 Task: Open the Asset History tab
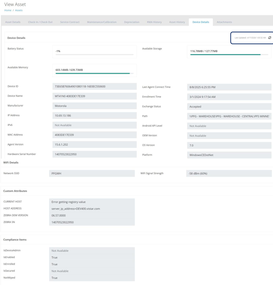click(x=177, y=22)
